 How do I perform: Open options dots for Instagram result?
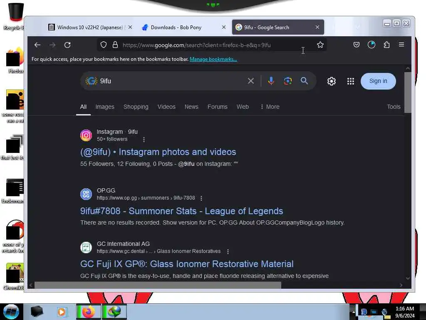tap(144, 140)
